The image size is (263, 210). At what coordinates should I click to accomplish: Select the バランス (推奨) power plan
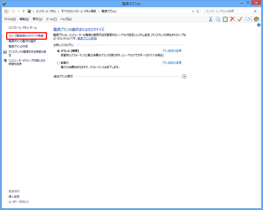click(58, 51)
